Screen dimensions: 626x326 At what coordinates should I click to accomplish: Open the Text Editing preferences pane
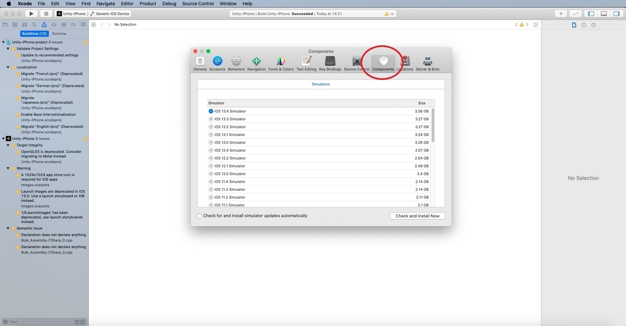[306, 64]
